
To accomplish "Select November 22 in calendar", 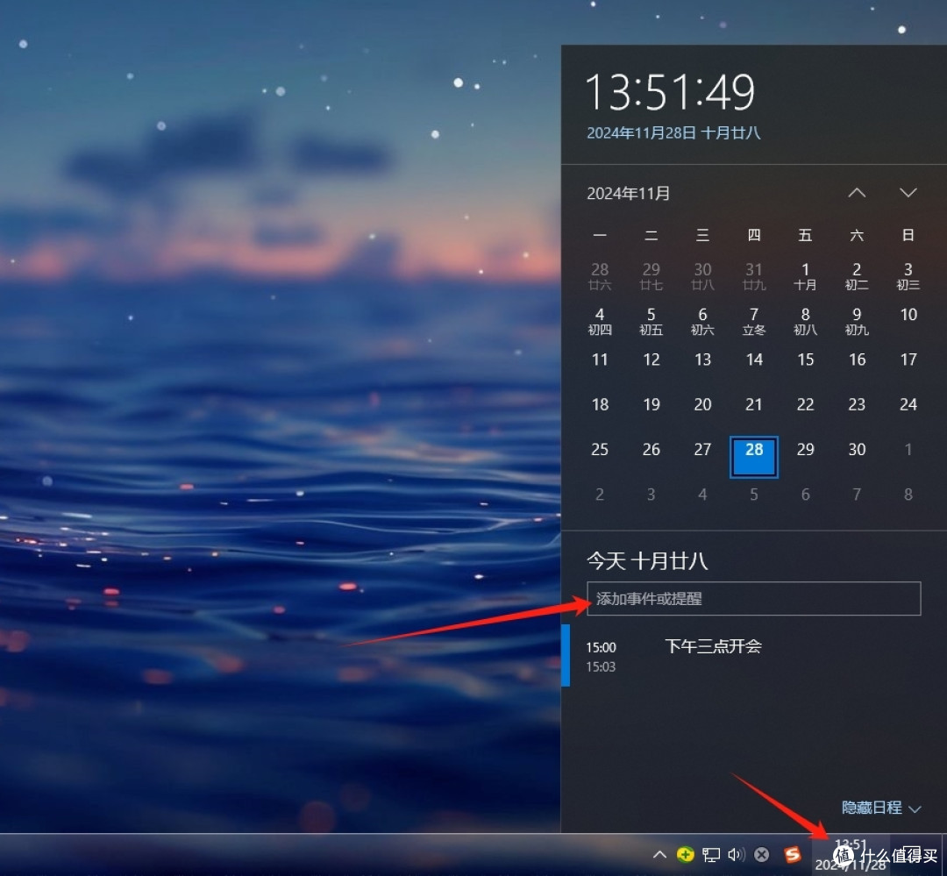I will pyautogui.click(x=805, y=405).
